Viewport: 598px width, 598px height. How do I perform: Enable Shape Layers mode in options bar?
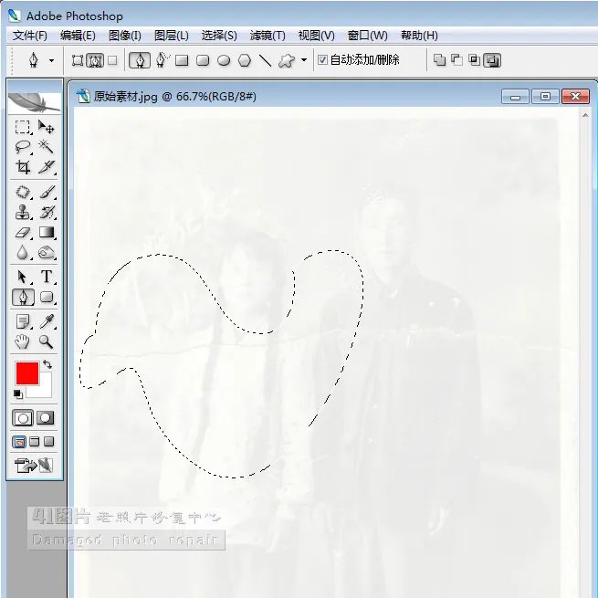(78, 60)
